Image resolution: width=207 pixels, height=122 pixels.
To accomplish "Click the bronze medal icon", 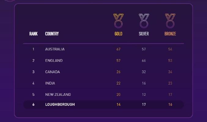I will coord(170,20).
